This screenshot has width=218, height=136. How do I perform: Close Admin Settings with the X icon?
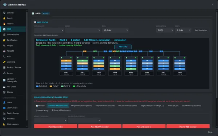point(213,5)
